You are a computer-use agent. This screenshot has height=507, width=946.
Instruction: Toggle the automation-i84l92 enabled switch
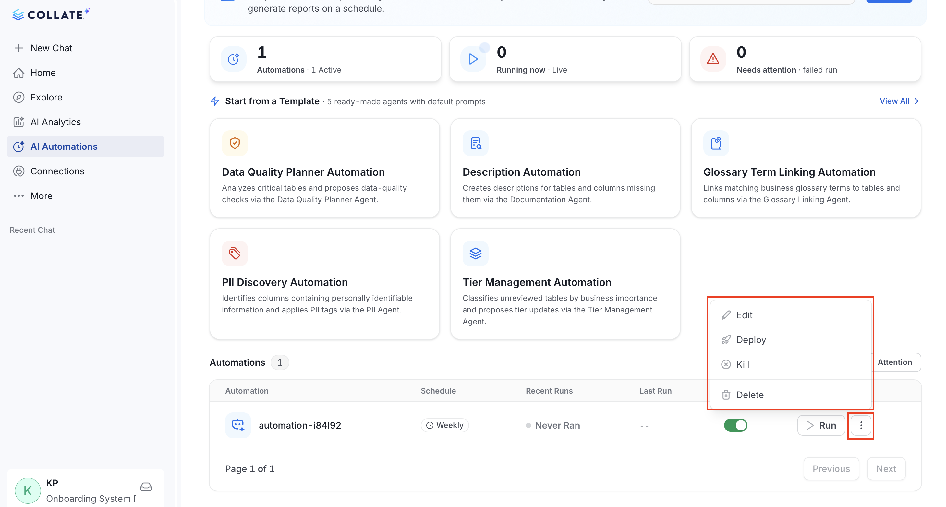pyautogui.click(x=735, y=426)
